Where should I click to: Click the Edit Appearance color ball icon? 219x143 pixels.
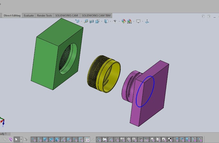pos(123,21)
